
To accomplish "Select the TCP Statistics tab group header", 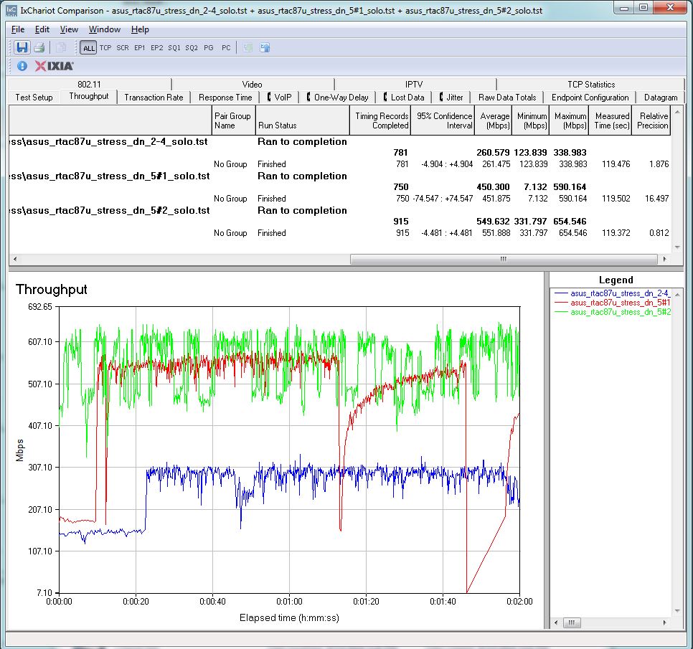I will coord(591,84).
